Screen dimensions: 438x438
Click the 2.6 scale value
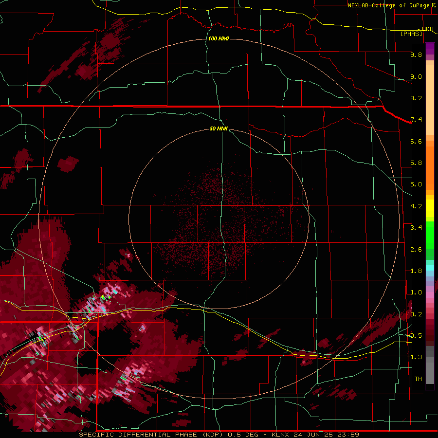416,250
